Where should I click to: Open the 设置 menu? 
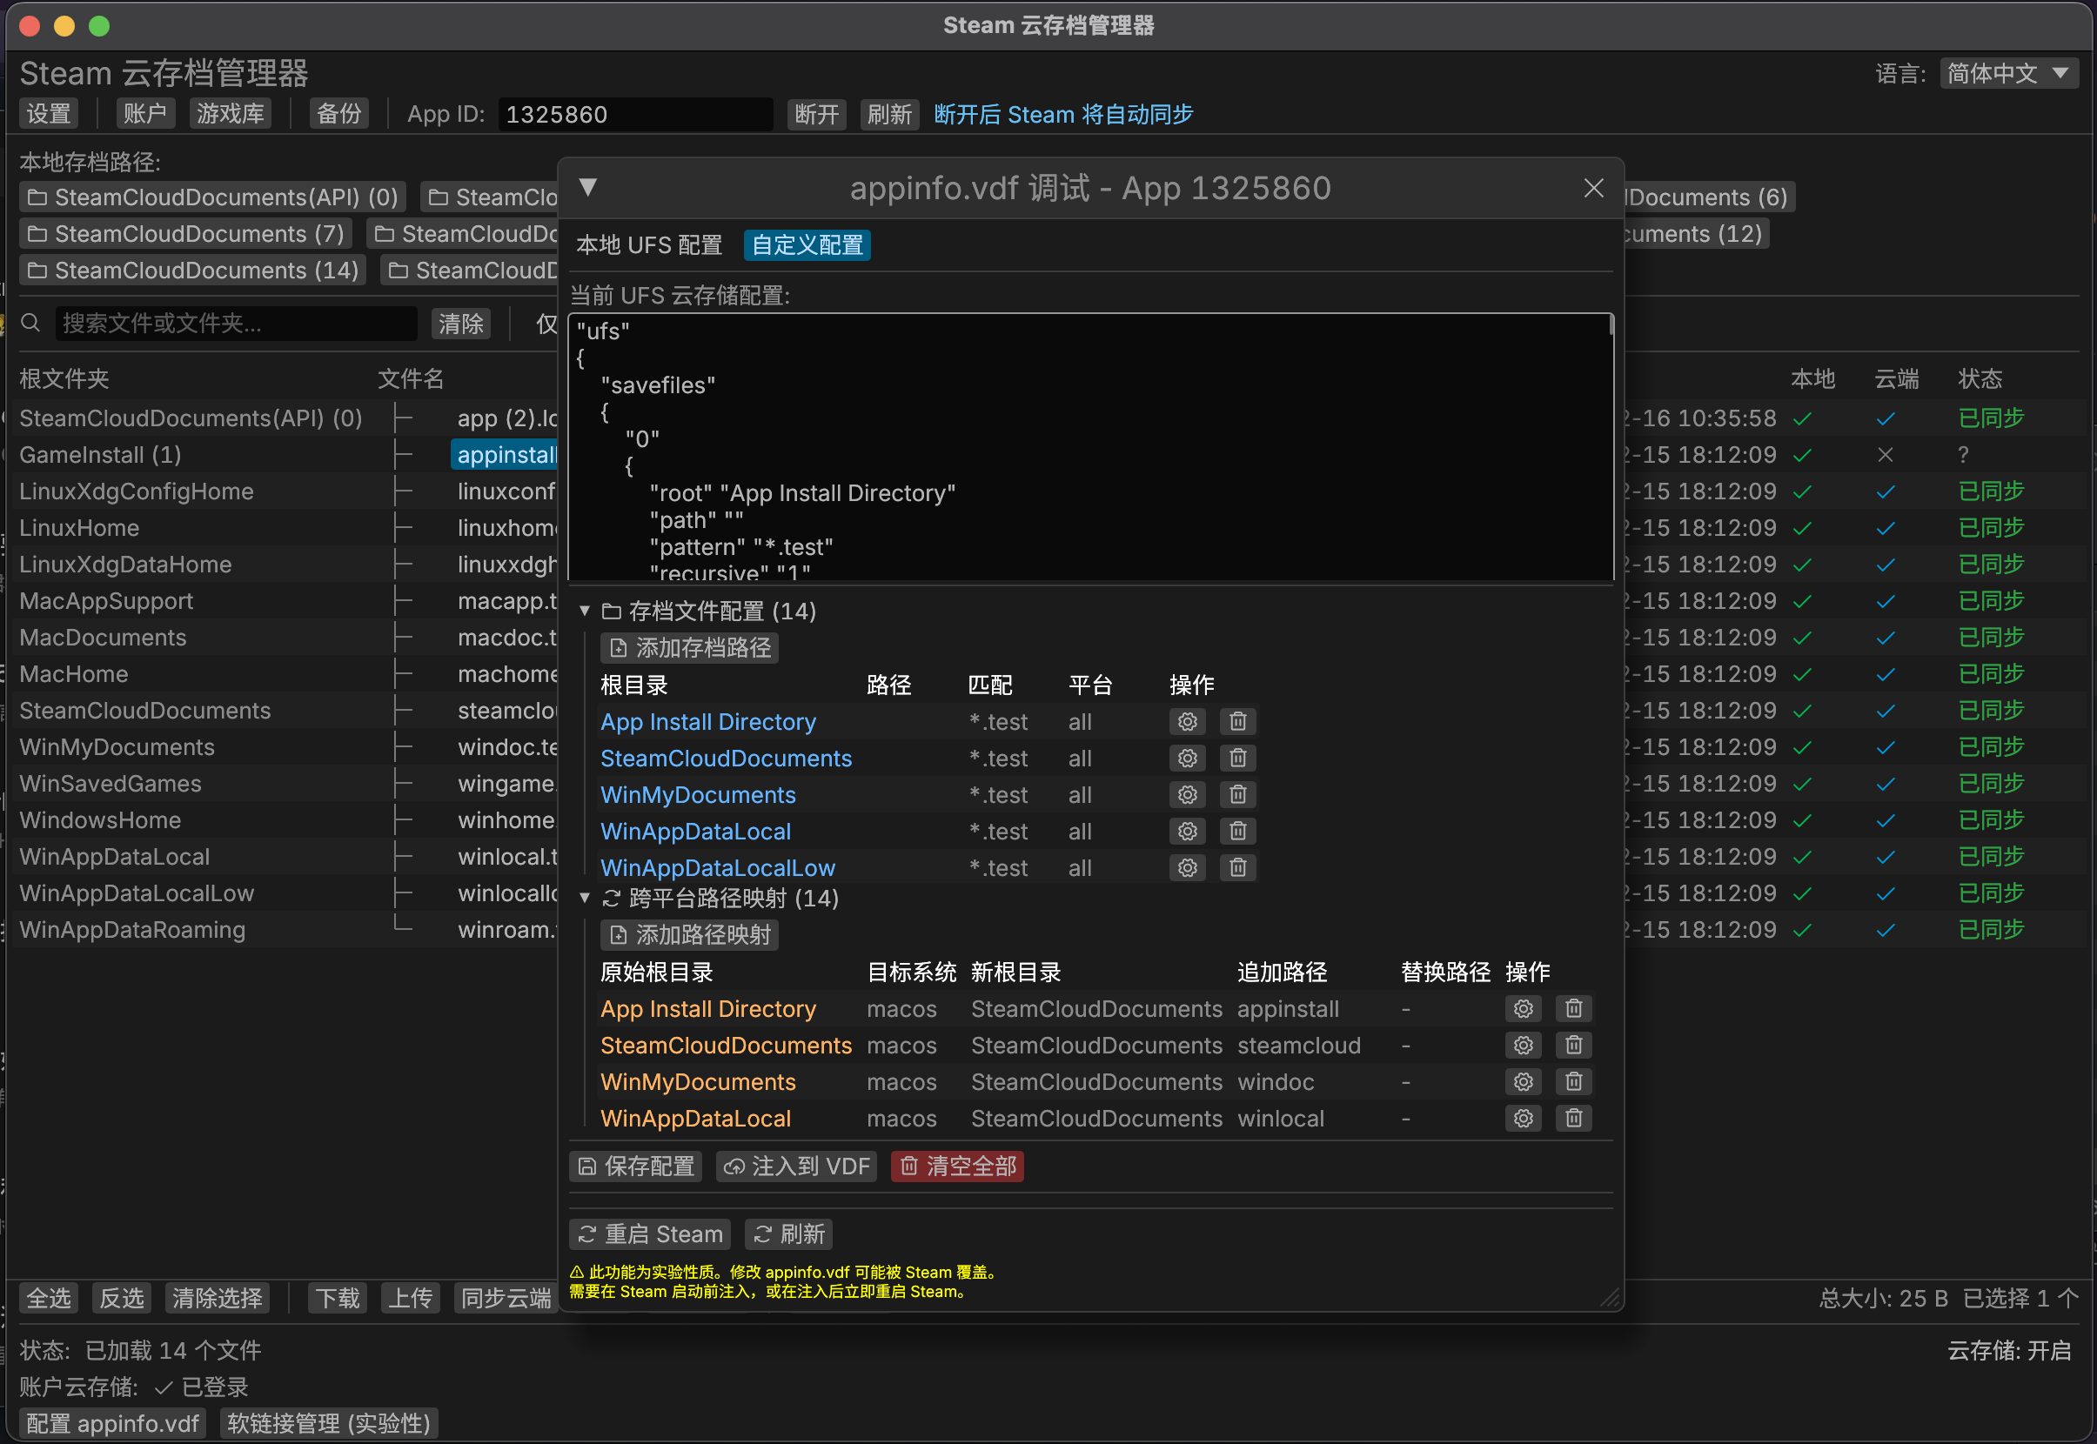point(49,114)
